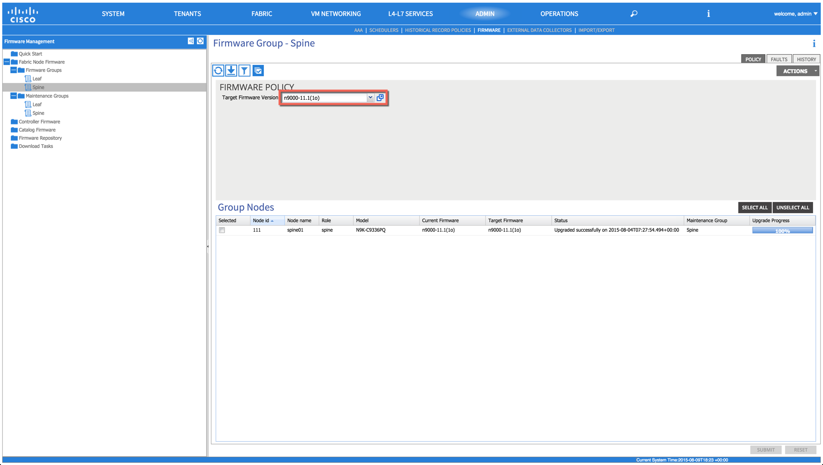Open the L4-L7 SERVICES menu
The height and width of the screenshot is (465, 823).
click(x=410, y=14)
